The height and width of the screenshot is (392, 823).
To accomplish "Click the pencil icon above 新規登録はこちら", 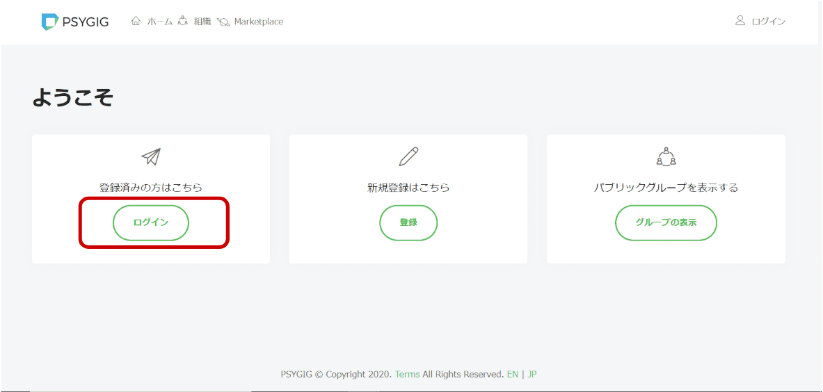I will pos(408,156).
